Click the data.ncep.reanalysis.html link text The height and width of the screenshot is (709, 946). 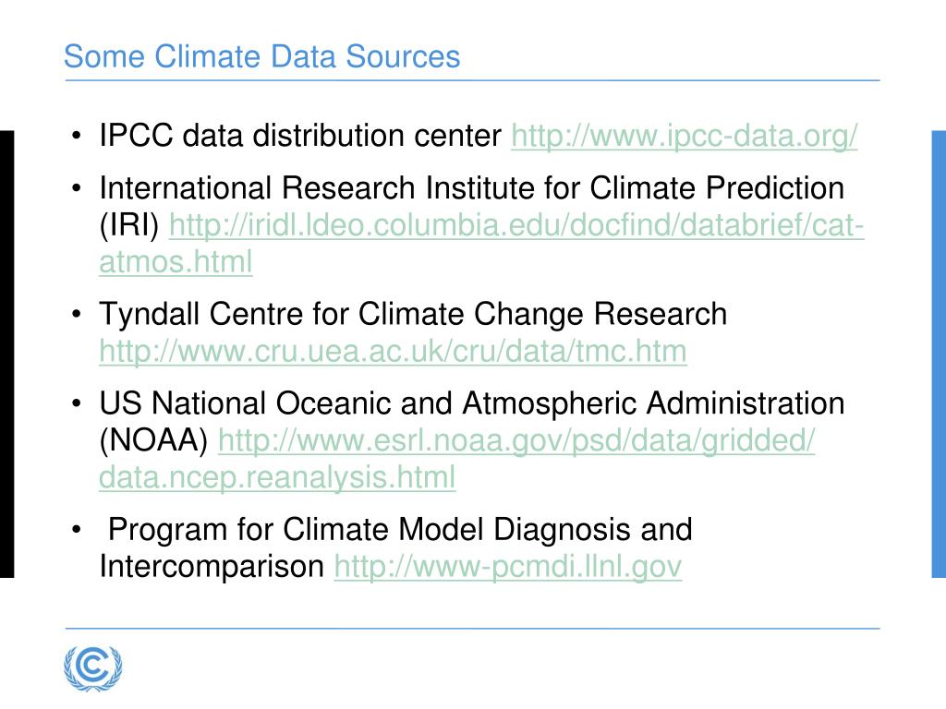click(277, 477)
